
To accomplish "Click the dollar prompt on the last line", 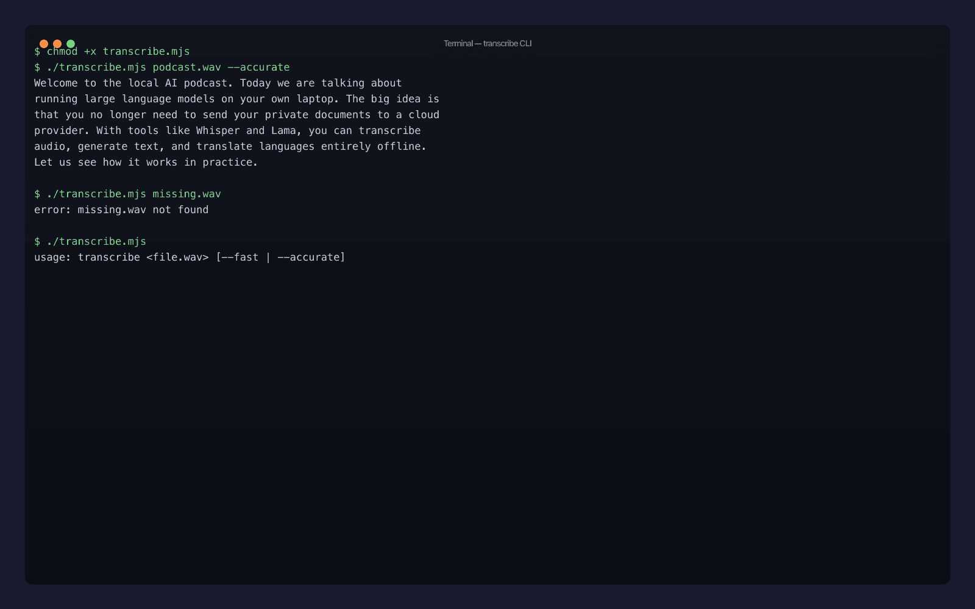I will click(x=37, y=241).
